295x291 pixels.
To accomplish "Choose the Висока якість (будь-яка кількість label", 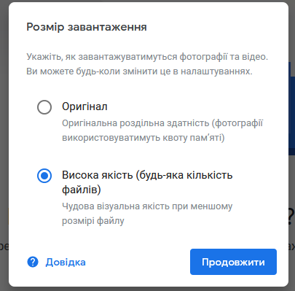I will click(147, 175).
